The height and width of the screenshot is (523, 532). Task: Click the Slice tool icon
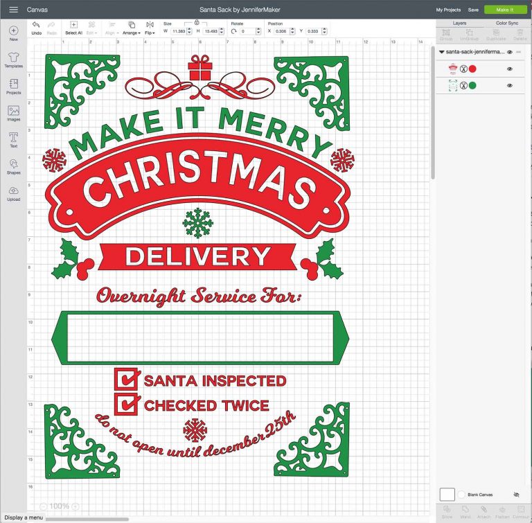pos(447,510)
